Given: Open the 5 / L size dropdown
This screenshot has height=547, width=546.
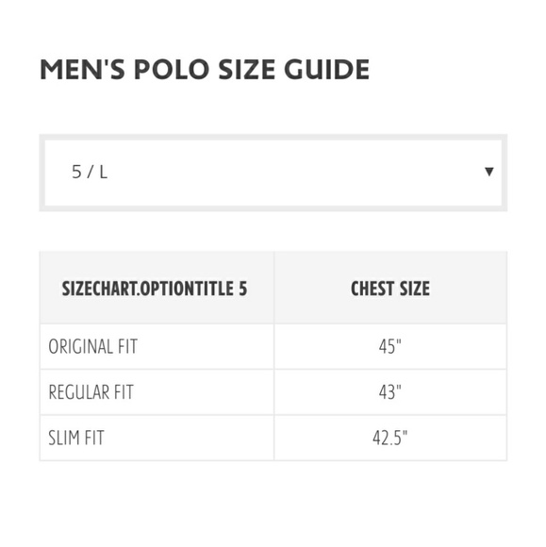Looking at the screenshot, I should click(273, 173).
